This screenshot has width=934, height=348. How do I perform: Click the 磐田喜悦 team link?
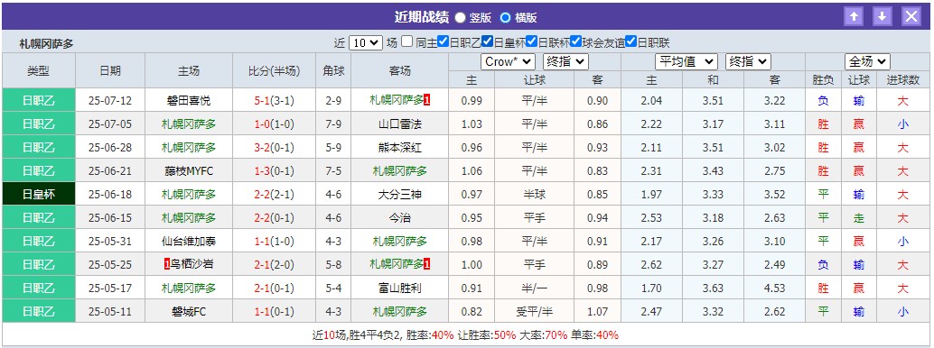(x=188, y=101)
